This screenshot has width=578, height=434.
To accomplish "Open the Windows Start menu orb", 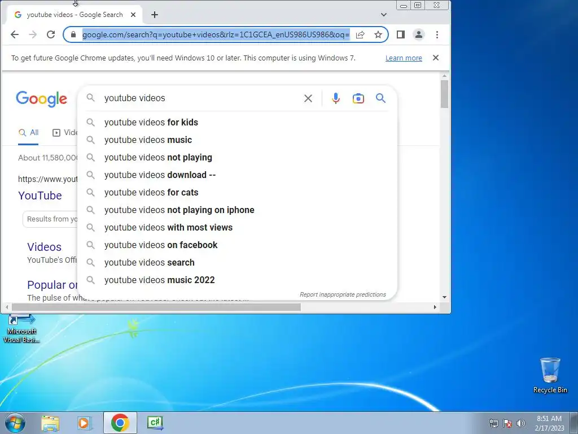I will (x=15, y=423).
